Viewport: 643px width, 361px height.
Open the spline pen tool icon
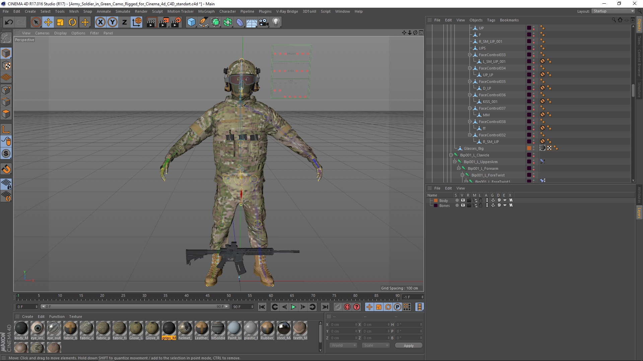pyautogui.click(x=204, y=22)
